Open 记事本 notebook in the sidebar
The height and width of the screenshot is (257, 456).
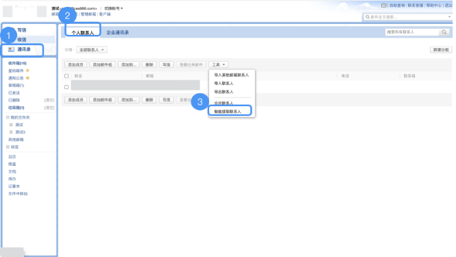(14, 186)
